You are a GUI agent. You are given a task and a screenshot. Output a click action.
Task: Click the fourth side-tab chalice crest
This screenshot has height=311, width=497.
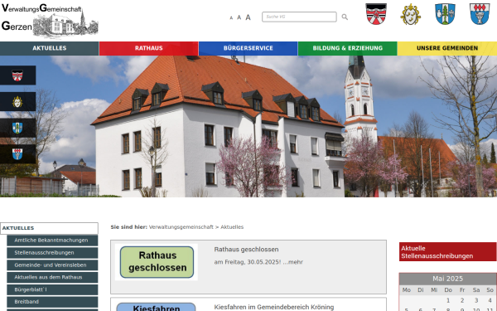point(17,154)
